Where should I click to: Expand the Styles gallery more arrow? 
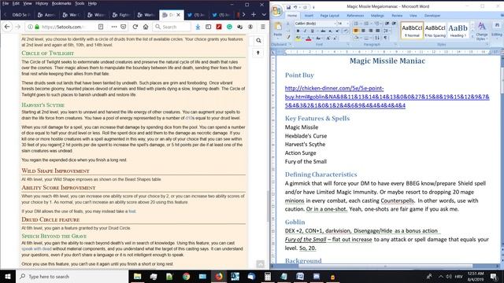(472, 36)
